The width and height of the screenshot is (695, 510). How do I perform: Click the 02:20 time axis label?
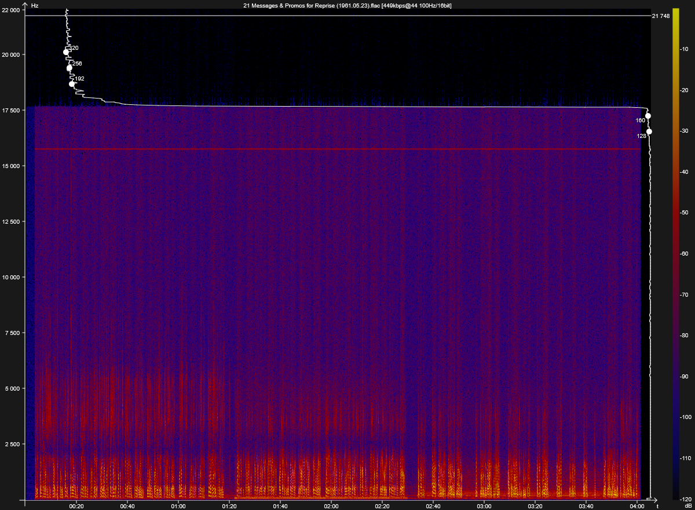(x=382, y=505)
